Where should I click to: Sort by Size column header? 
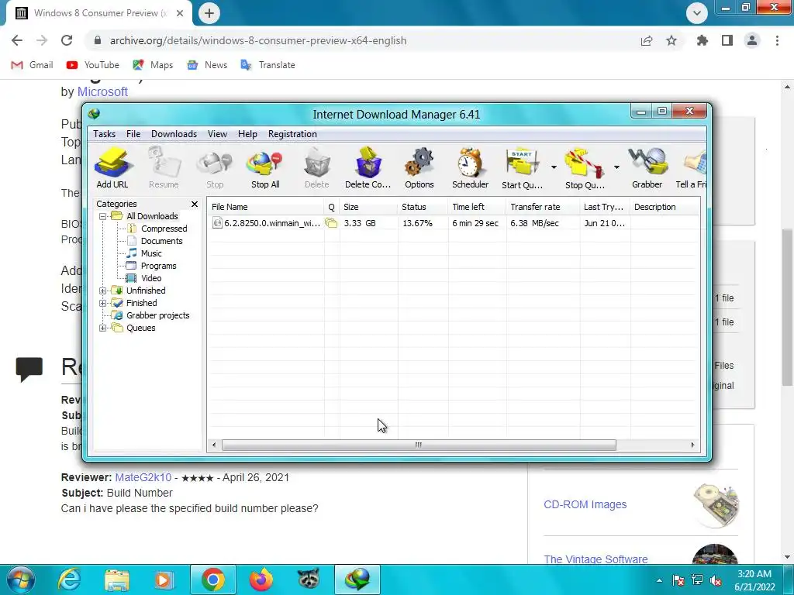pyautogui.click(x=368, y=207)
